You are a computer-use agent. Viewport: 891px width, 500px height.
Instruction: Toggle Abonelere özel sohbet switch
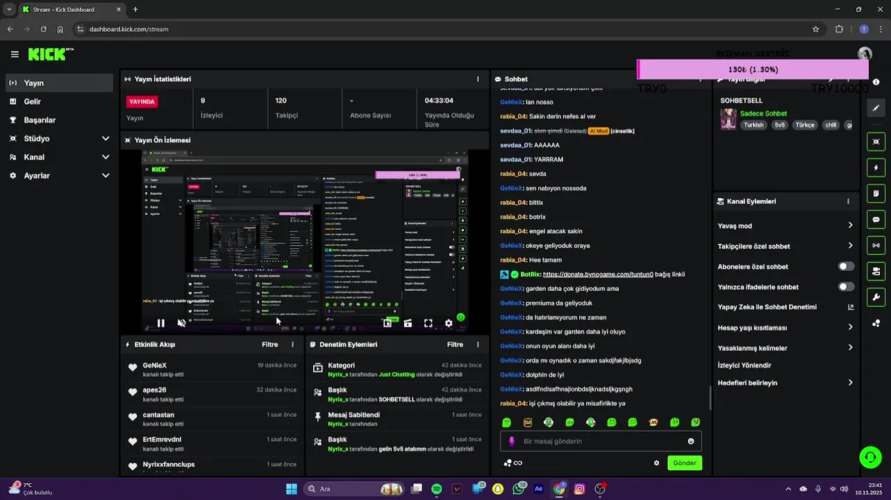pyautogui.click(x=846, y=267)
